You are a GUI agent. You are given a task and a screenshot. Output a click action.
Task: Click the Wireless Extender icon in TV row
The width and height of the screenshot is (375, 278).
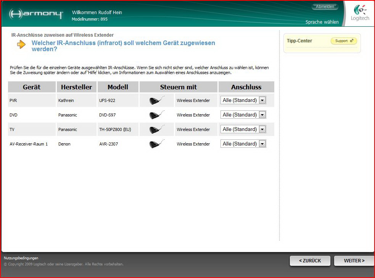click(156, 129)
